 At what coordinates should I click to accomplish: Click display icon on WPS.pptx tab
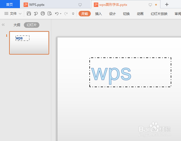(x=80, y=5)
